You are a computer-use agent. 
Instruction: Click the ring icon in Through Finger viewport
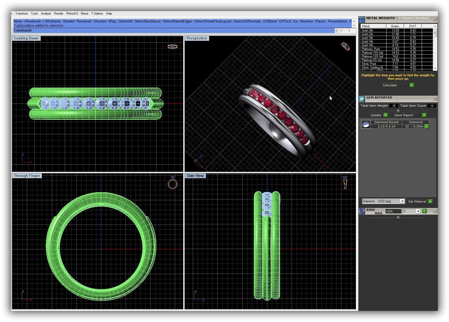pyautogui.click(x=172, y=183)
